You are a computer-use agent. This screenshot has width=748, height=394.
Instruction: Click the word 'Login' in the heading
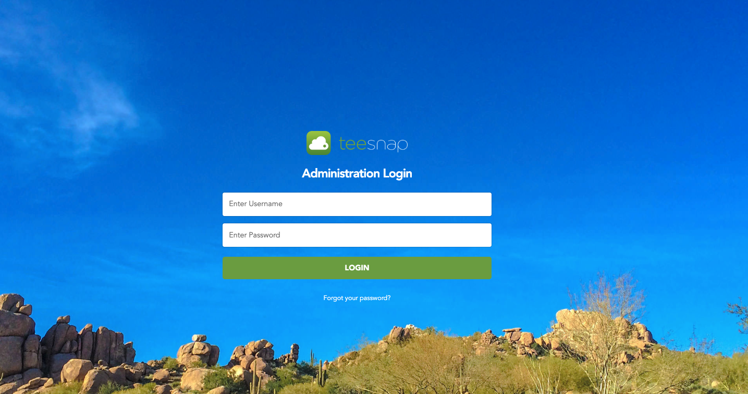[x=397, y=173]
